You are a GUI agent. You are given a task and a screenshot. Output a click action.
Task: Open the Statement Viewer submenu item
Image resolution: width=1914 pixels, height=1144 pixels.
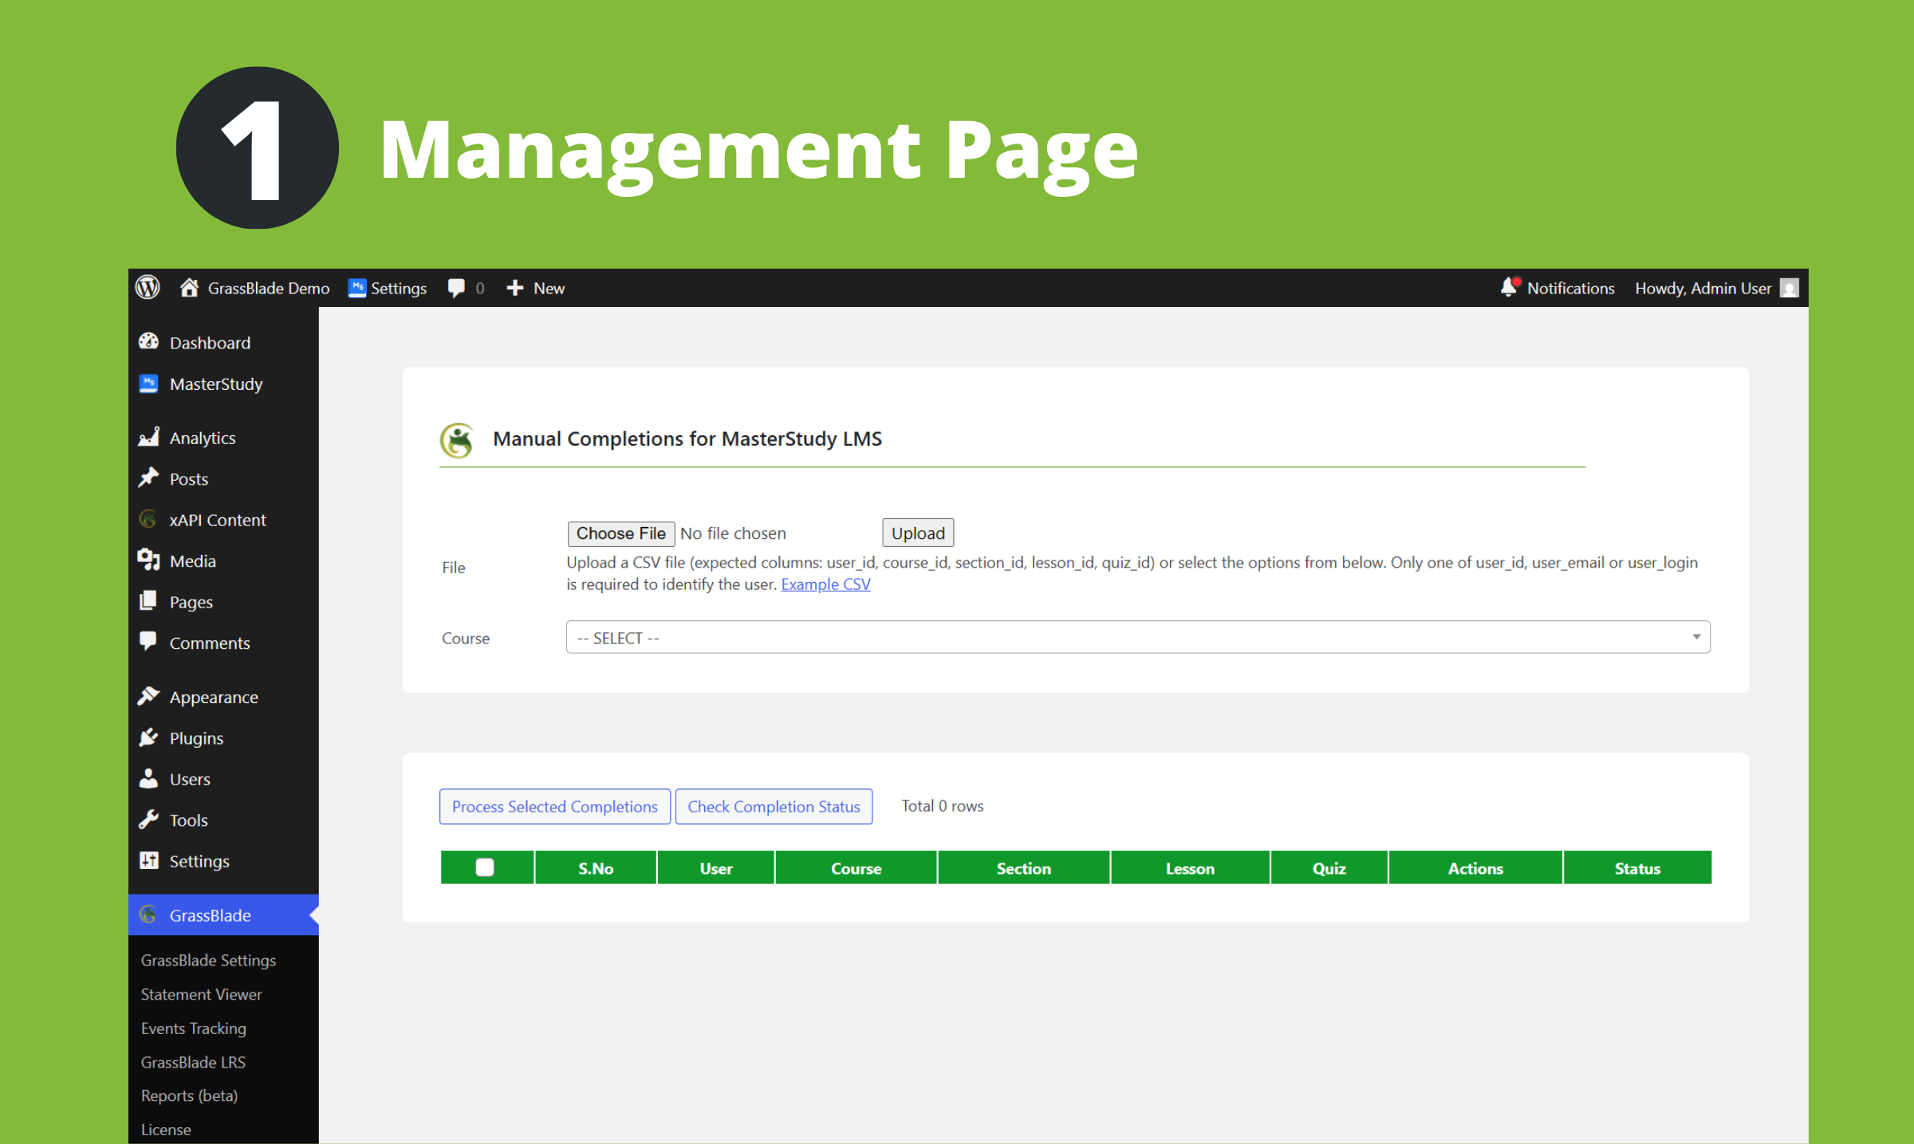pos(201,994)
